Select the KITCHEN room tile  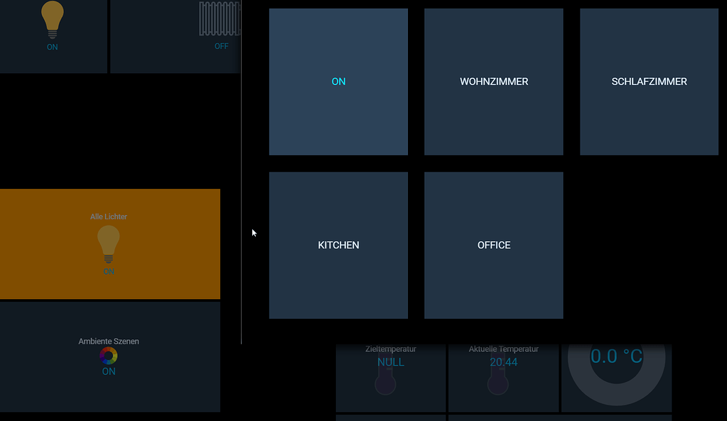click(338, 245)
